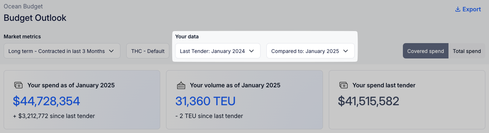Click the wallet icon beside spend last tender

(344, 85)
